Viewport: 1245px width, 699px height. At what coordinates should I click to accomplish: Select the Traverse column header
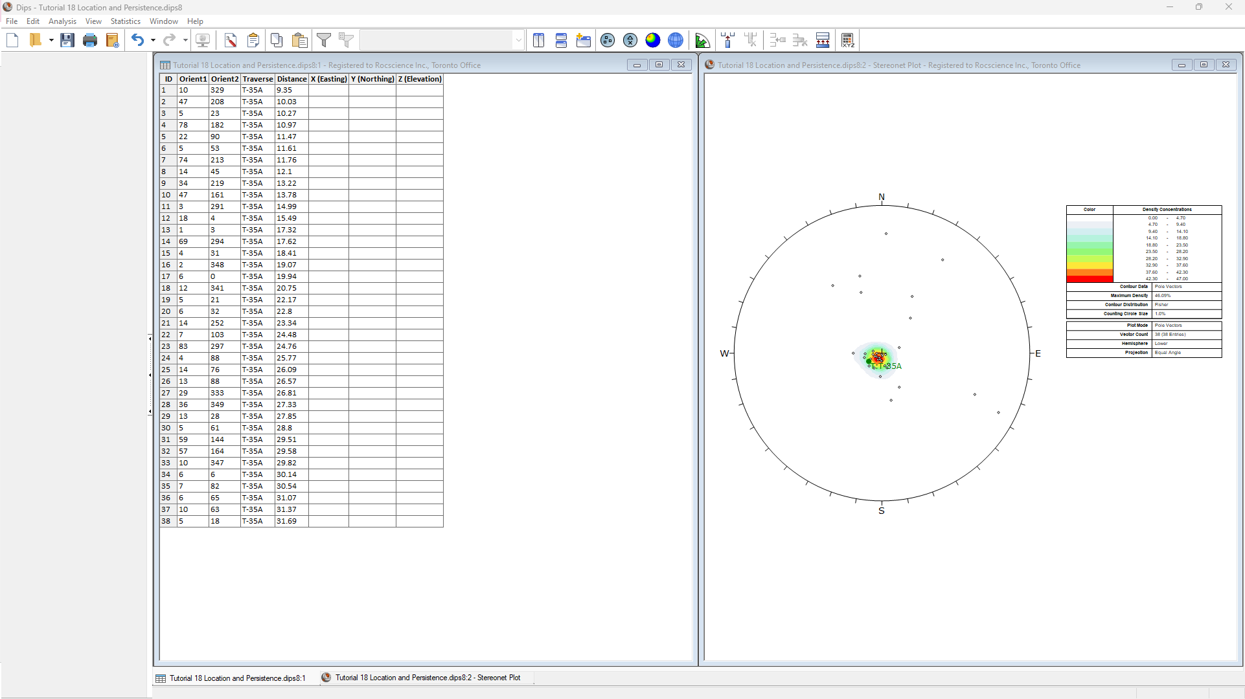258,79
